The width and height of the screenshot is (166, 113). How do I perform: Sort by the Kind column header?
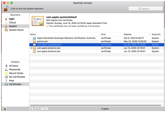112,34
